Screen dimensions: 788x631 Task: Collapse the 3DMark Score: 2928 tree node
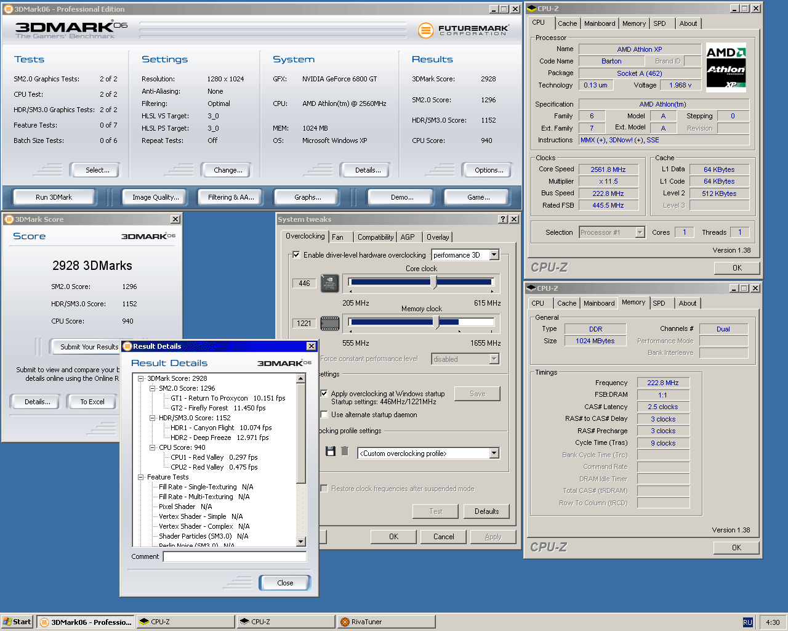click(x=140, y=378)
